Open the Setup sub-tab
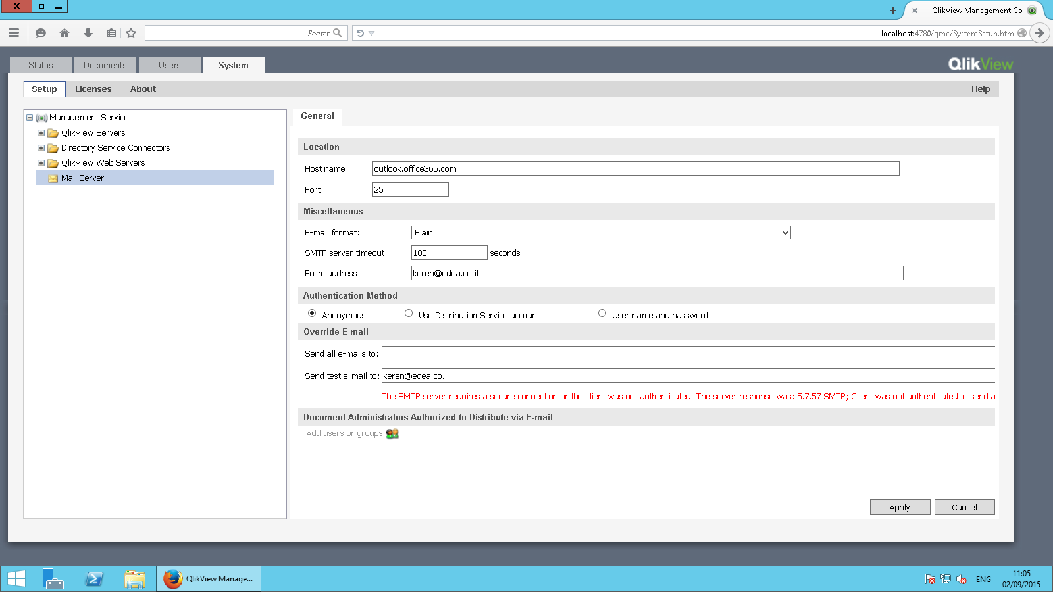Image resolution: width=1053 pixels, height=592 pixels. [x=44, y=89]
